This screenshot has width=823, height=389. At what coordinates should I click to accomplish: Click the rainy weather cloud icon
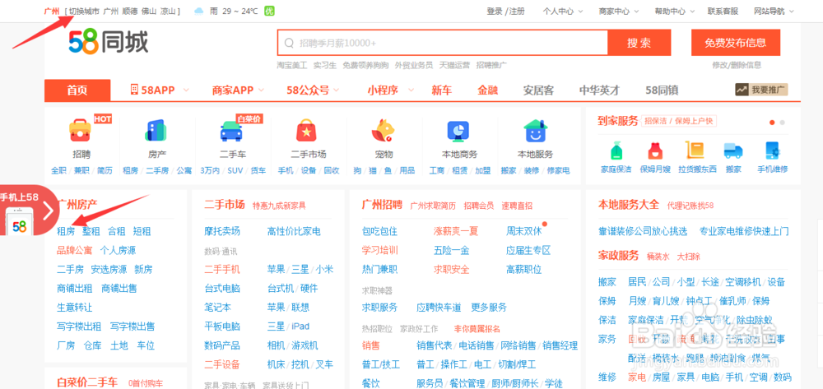point(198,11)
